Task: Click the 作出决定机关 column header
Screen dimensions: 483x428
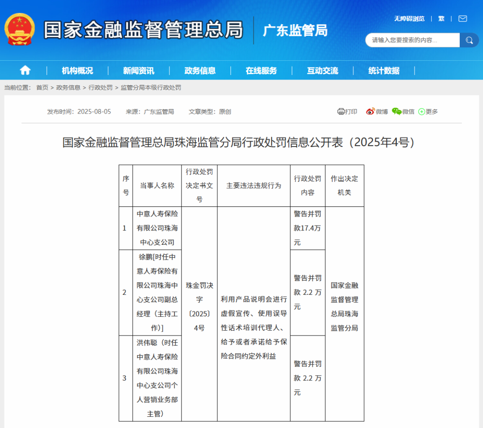Action: pyautogui.click(x=345, y=185)
